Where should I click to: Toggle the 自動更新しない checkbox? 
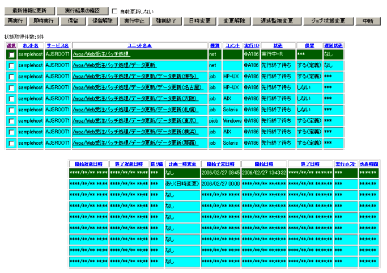coord(114,11)
